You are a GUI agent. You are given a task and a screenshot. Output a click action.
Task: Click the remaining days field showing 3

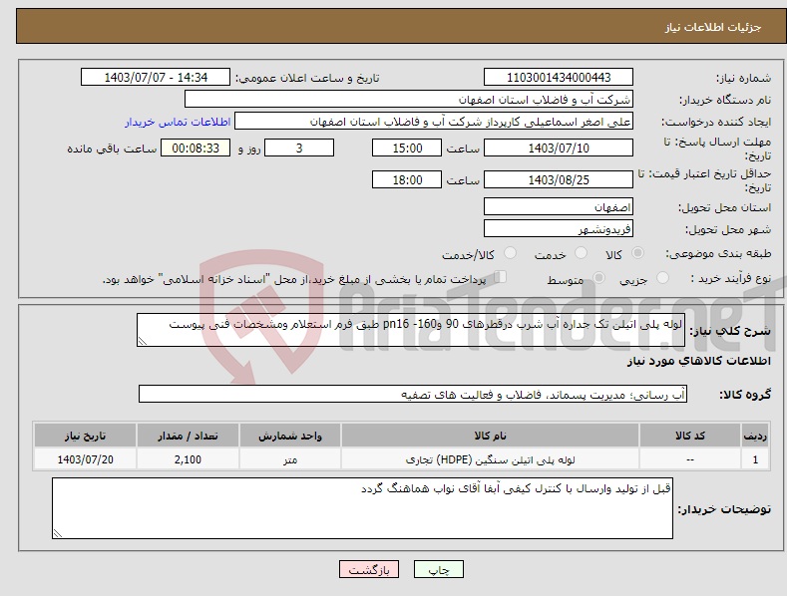(299, 148)
